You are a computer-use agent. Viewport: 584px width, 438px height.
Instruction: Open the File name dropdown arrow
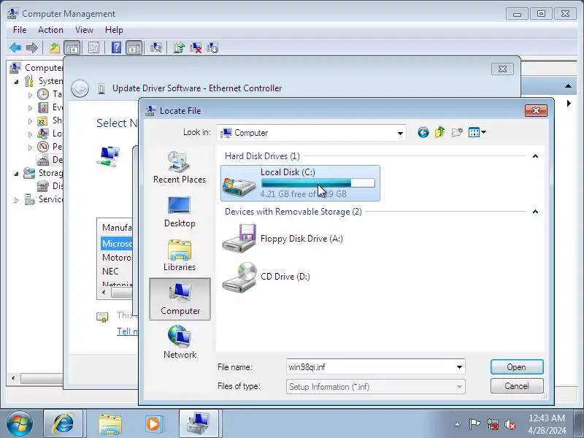point(459,367)
